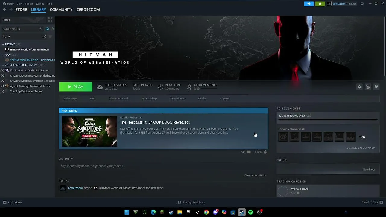Switch to Big Picture mode monitor icon
The height and width of the screenshot is (217, 386).
click(x=362, y=4)
